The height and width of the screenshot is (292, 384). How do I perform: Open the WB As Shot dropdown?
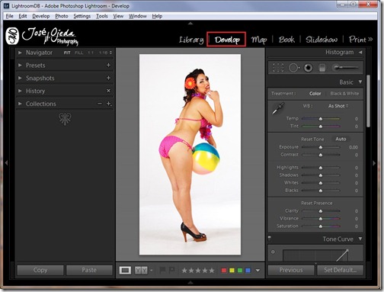click(x=338, y=106)
